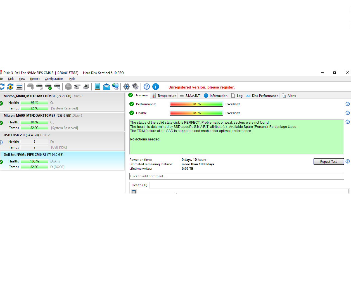Click the disk with magnifier toolbar icon
Screen dimensions: 351x299
[x=57, y=87]
